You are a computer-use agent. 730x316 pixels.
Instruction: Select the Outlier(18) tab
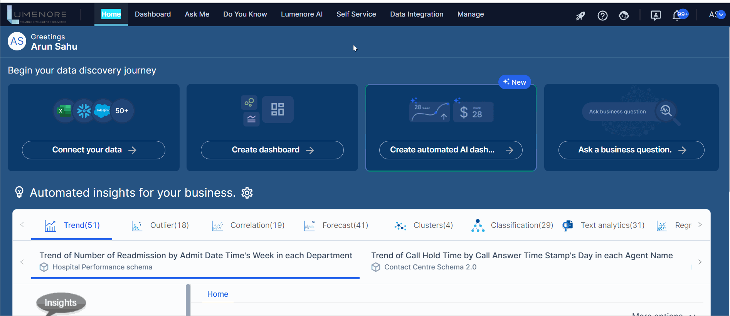pyautogui.click(x=161, y=225)
